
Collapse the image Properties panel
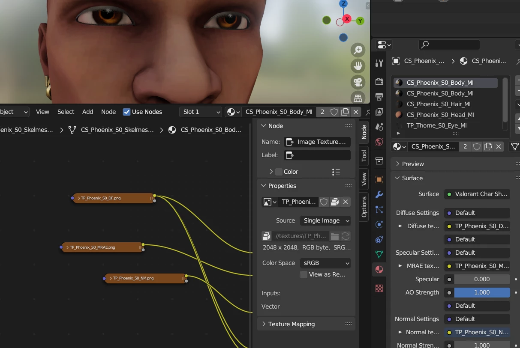(264, 186)
